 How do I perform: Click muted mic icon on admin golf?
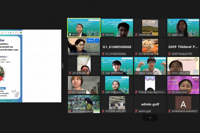click(x=136, y=111)
